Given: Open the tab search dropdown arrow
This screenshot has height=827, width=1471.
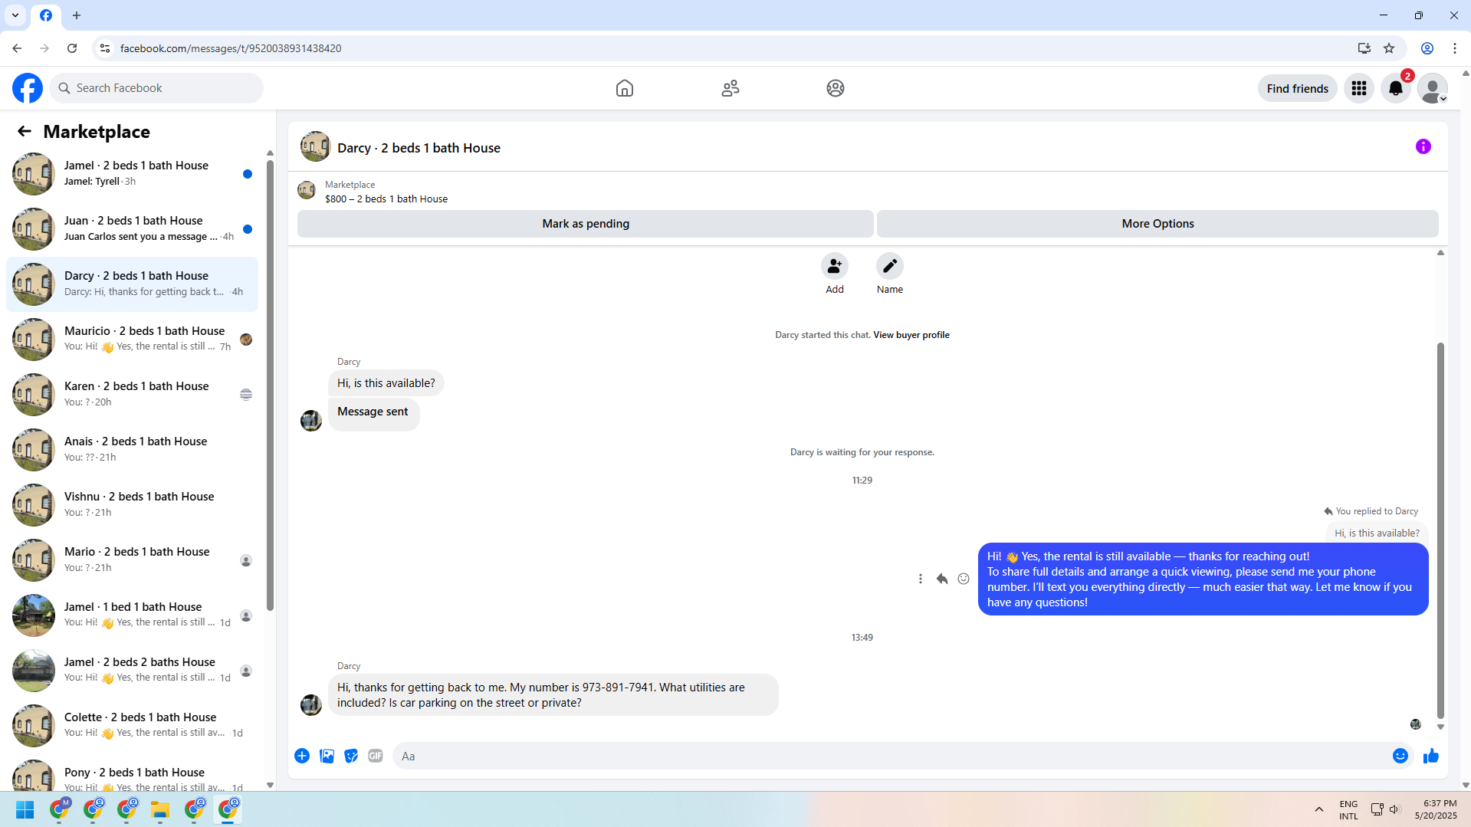Looking at the screenshot, I should click(x=15, y=15).
